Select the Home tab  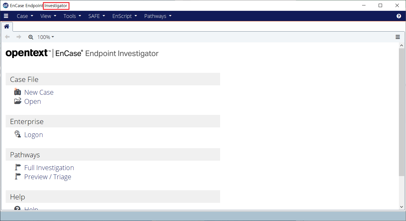coord(7,26)
